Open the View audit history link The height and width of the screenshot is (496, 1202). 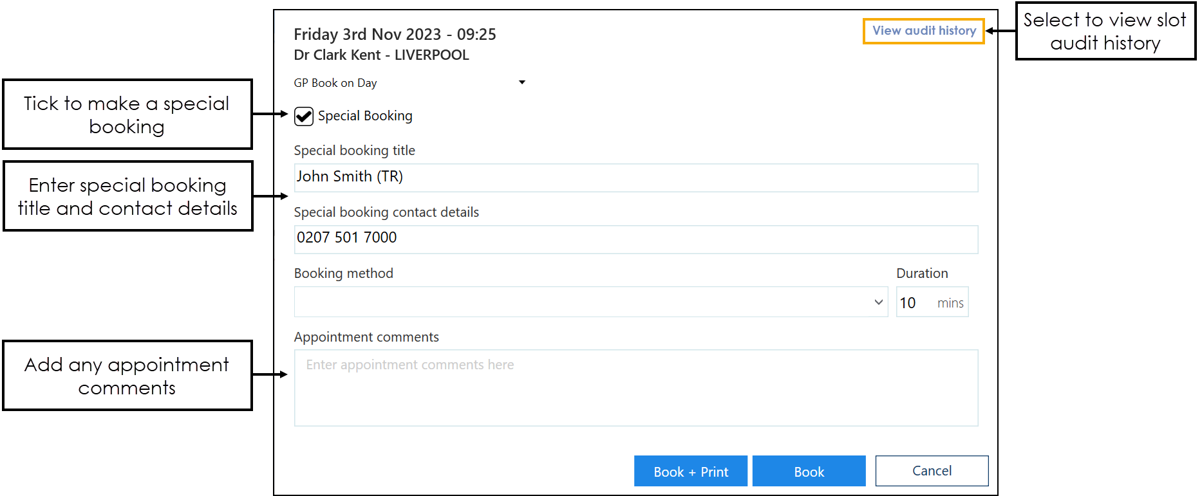pyautogui.click(x=923, y=31)
